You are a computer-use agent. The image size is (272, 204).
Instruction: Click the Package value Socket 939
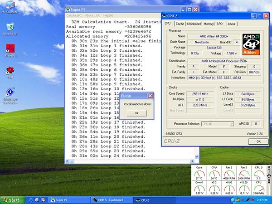pyautogui.click(x=214, y=48)
